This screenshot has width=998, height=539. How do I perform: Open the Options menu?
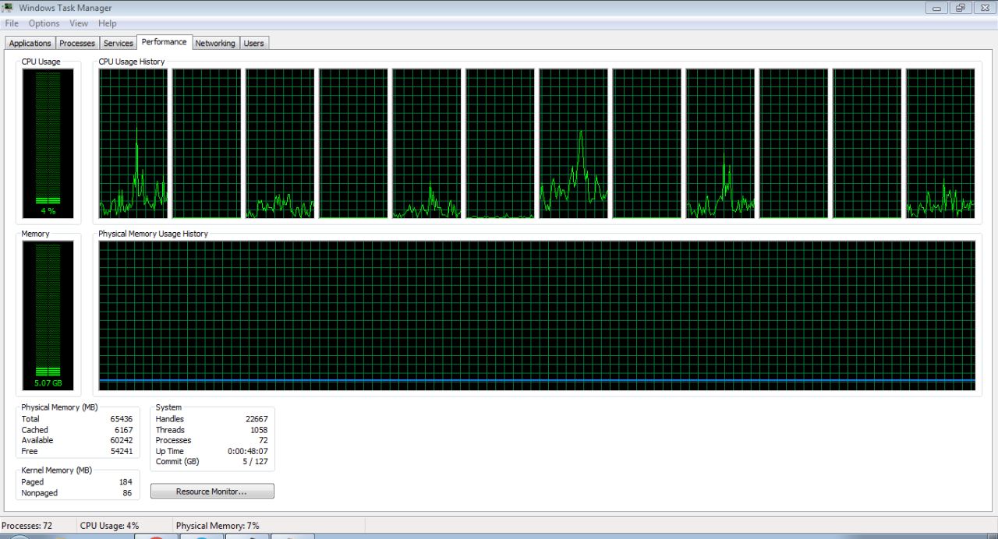[44, 23]
